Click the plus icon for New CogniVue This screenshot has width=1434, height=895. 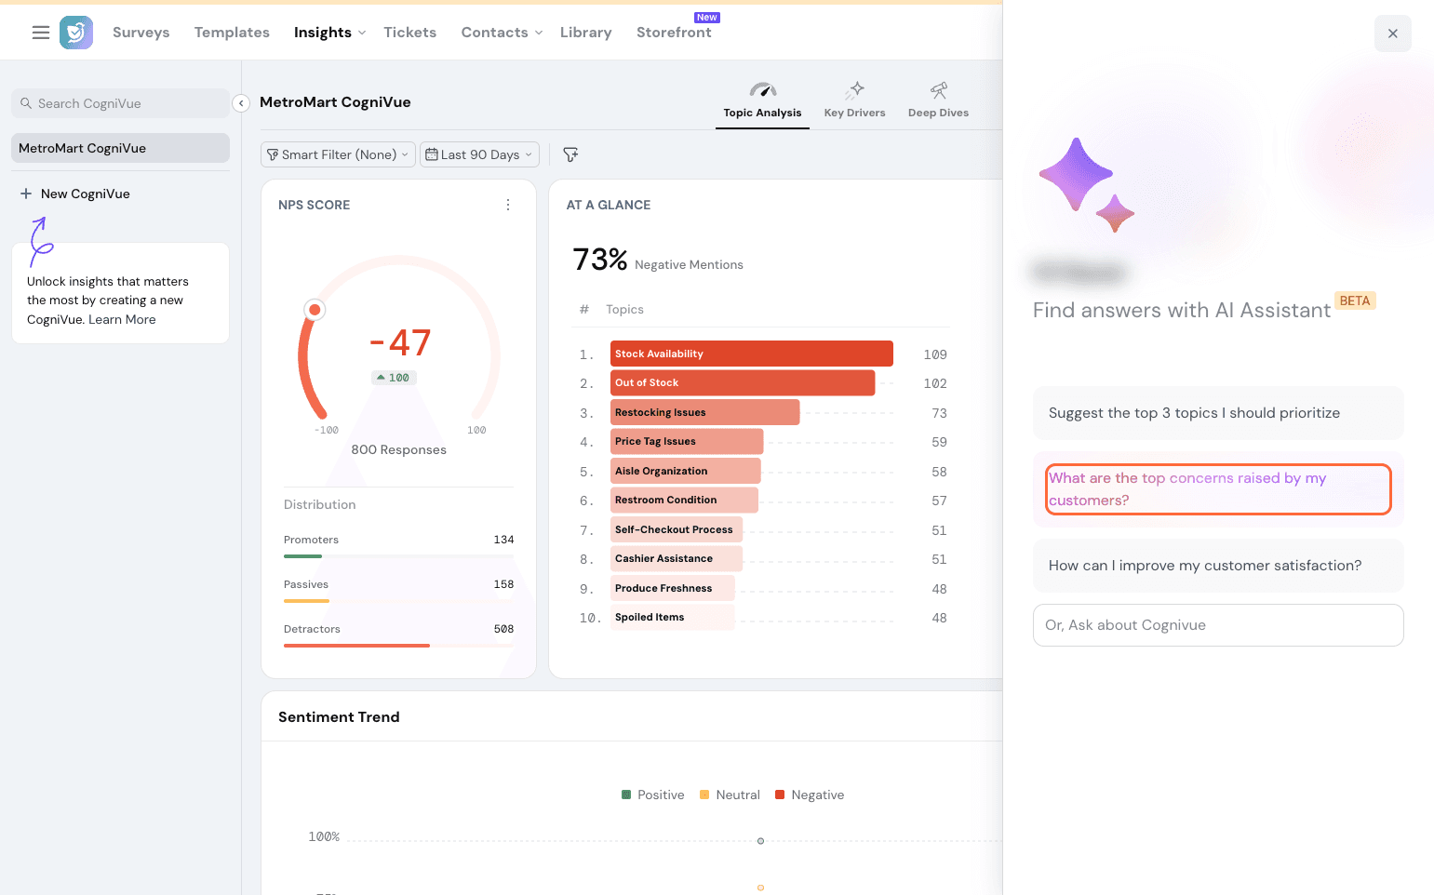(26, 194)
